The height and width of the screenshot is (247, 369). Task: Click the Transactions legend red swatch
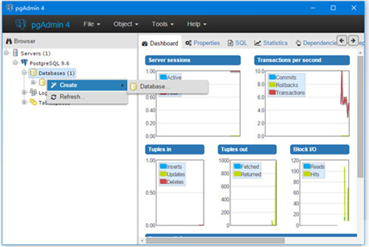[x=272, y=92]
